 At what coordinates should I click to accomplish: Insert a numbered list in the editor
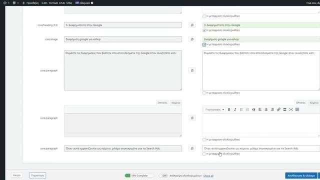coord(247,109)
